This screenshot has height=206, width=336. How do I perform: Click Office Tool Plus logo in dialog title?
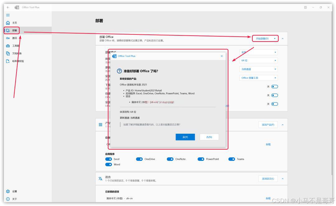click(114, 56)
